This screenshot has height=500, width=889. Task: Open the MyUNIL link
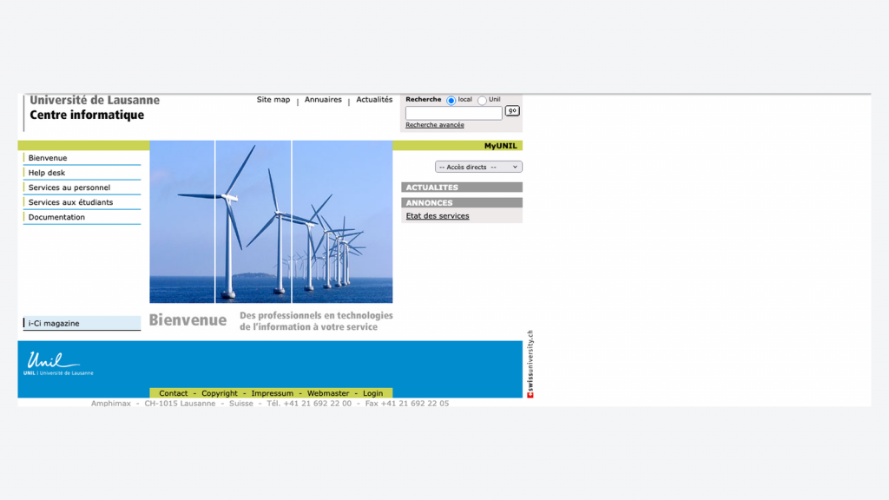pyautogui.click(x=501, y=146)
